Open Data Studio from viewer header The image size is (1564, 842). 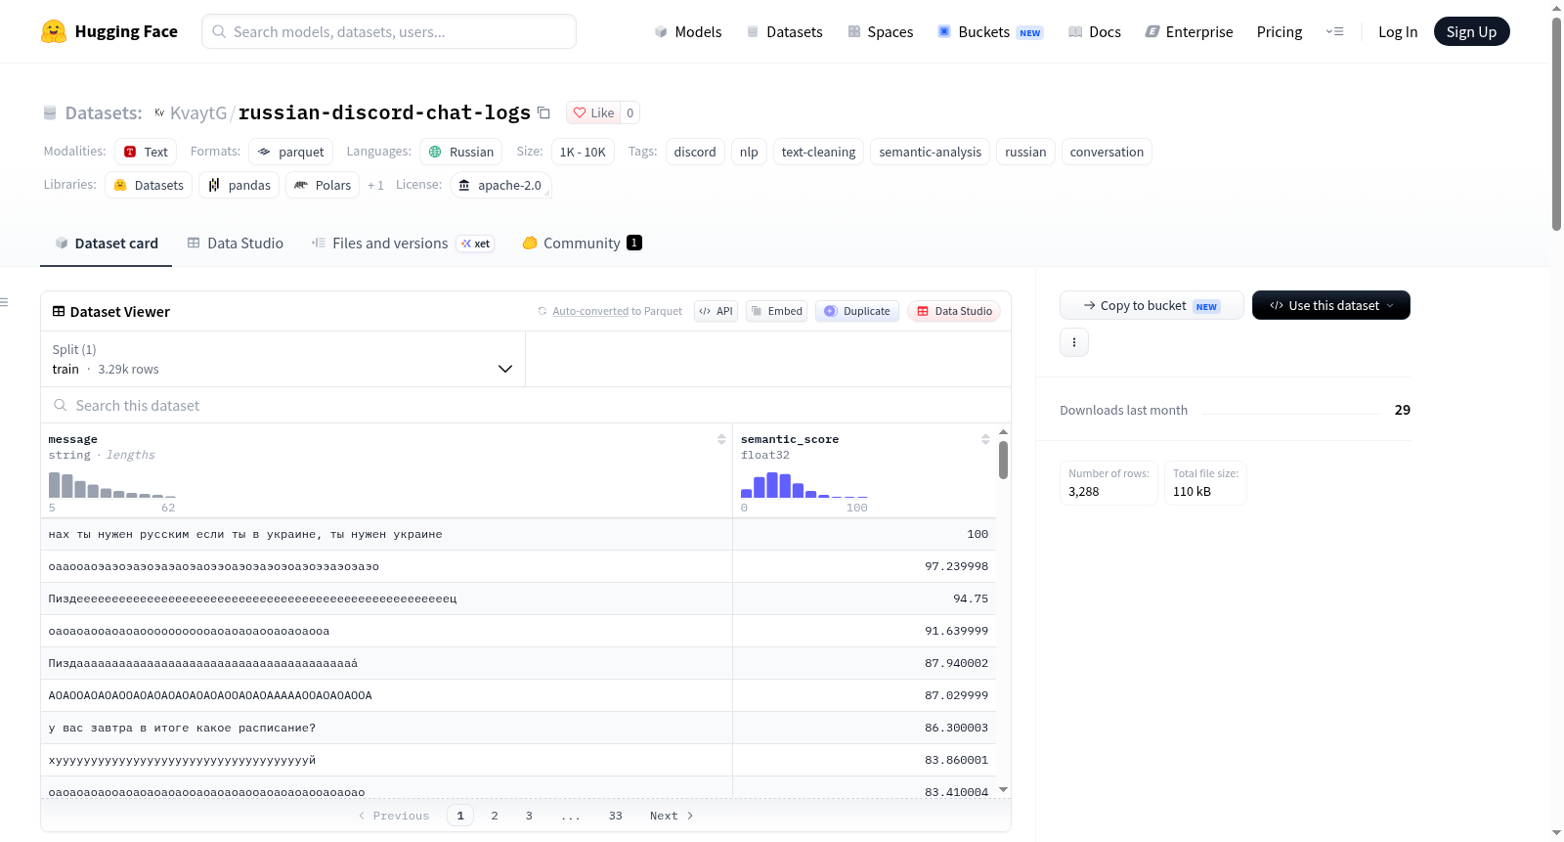click(953, 311)
